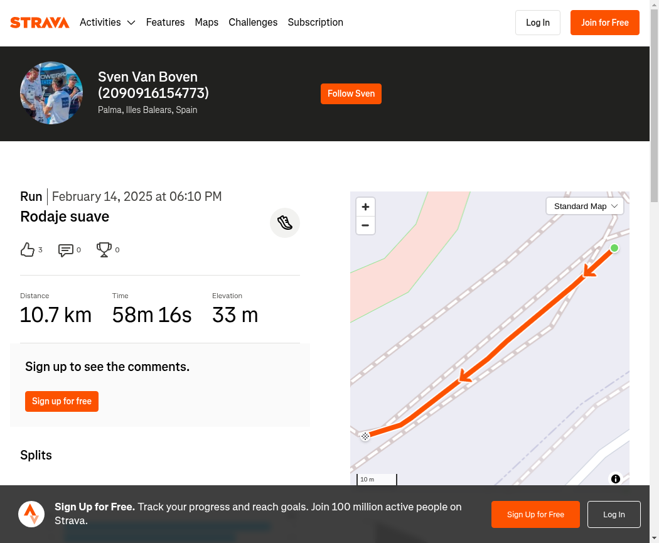Click the checkered finish marker on map
Screen dimensions: 659x543
pos(365,436)
